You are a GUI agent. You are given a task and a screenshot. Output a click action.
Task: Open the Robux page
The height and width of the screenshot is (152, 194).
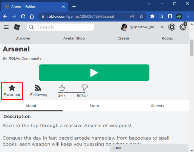click(x=167, y=38)
